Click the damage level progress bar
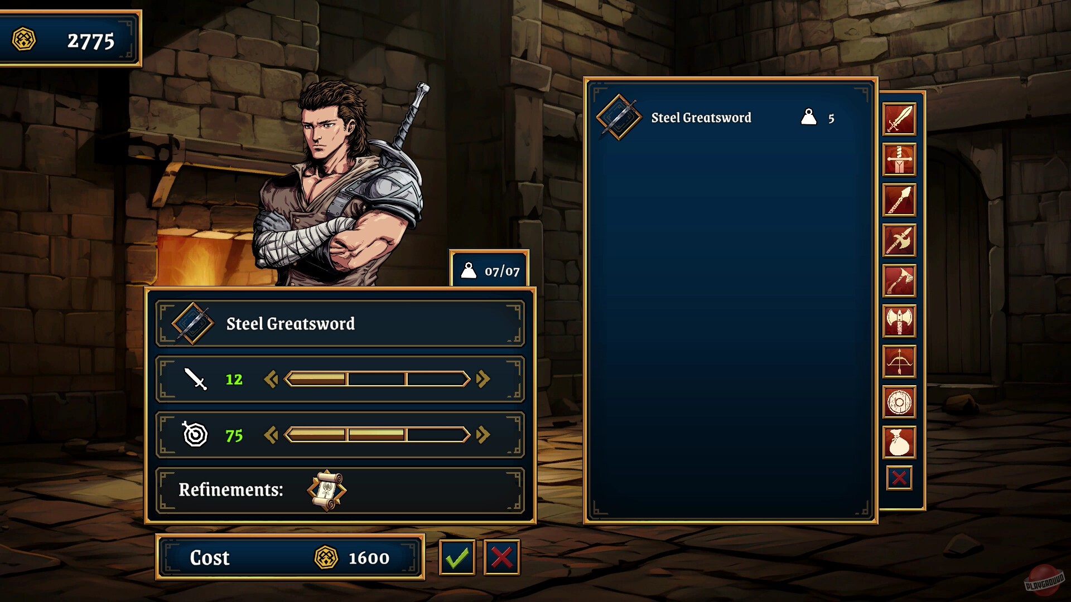The width and height of the screenshot is (1071, 602). (377, 380)
